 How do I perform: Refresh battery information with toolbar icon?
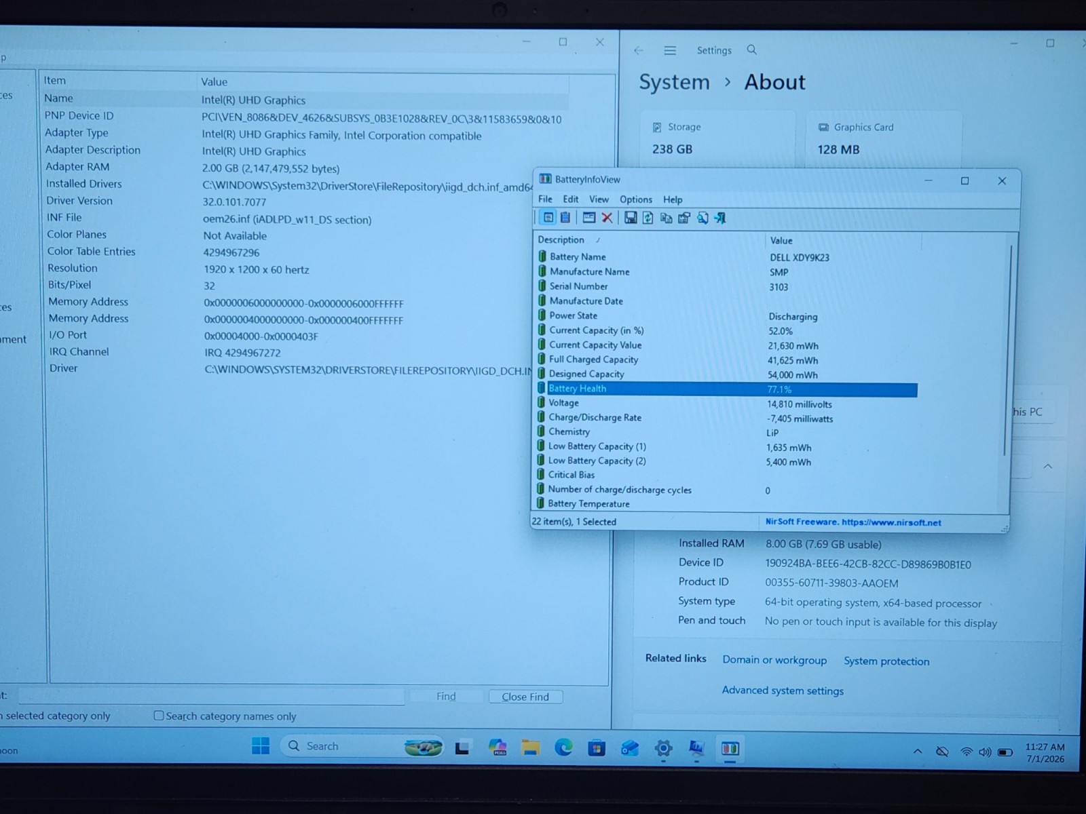coord(648,218)
